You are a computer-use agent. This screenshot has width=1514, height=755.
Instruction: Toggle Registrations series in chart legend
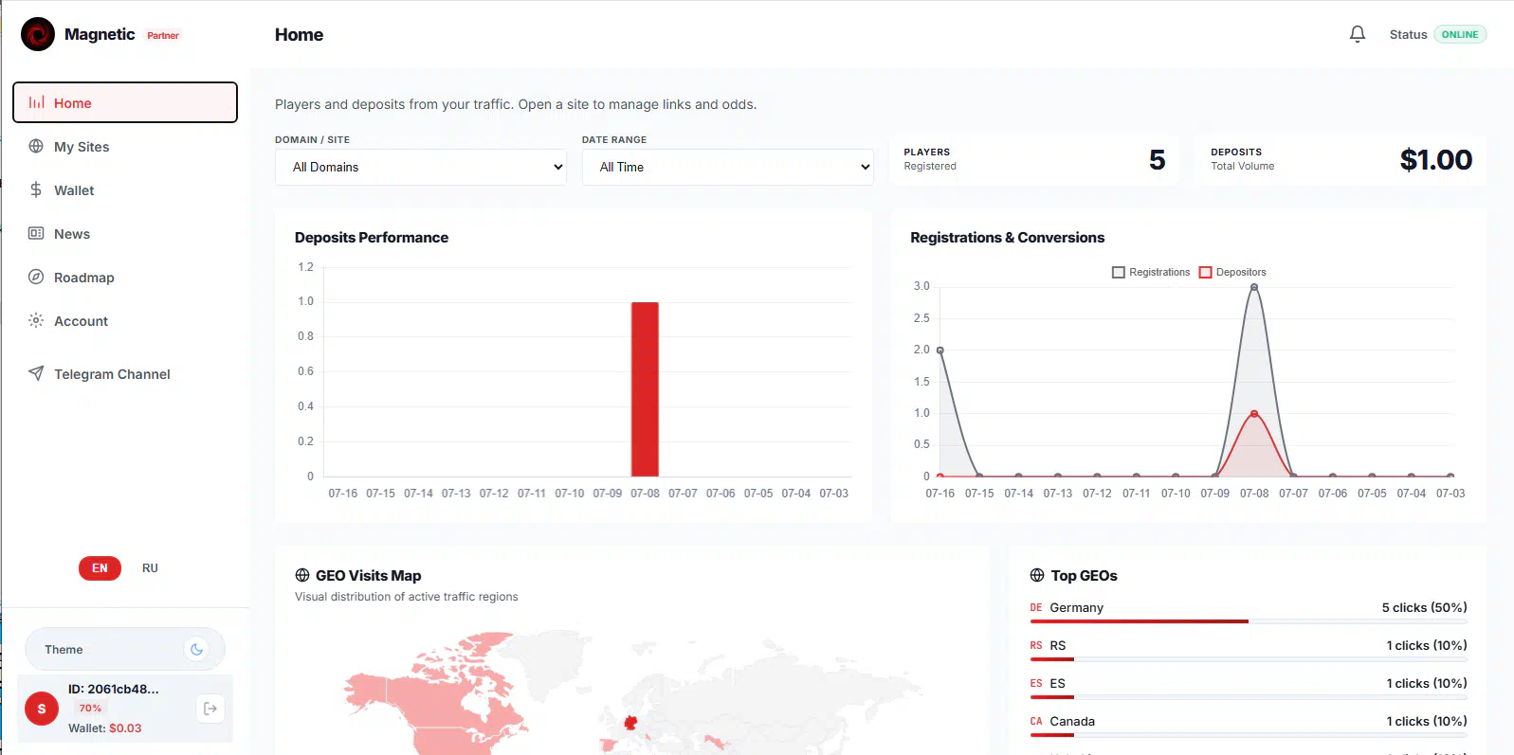(1151, 272)
